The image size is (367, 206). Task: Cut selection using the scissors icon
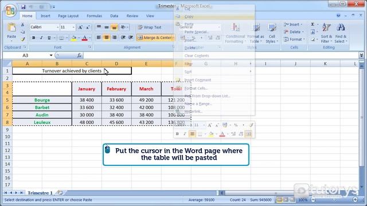click(23, 25)
